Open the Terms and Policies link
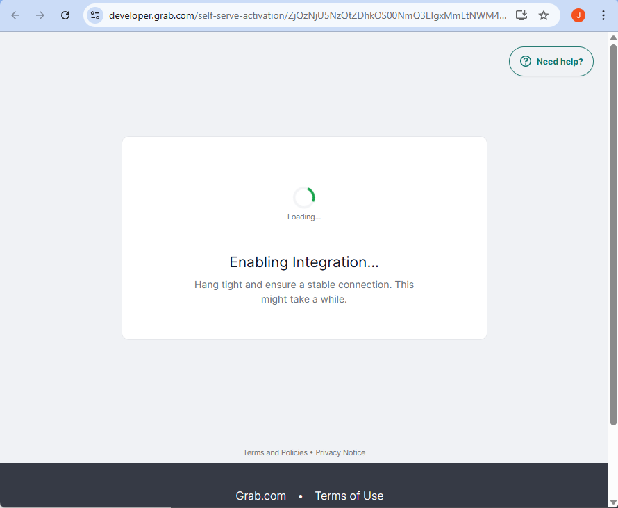618x508 pixels. click(x=275, y=452)
